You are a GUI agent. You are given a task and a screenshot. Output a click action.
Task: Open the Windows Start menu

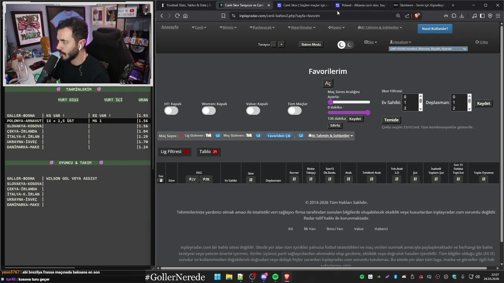[x=217, y=277]
